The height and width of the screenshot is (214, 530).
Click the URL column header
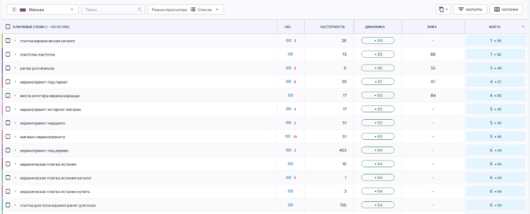[288, 26]
